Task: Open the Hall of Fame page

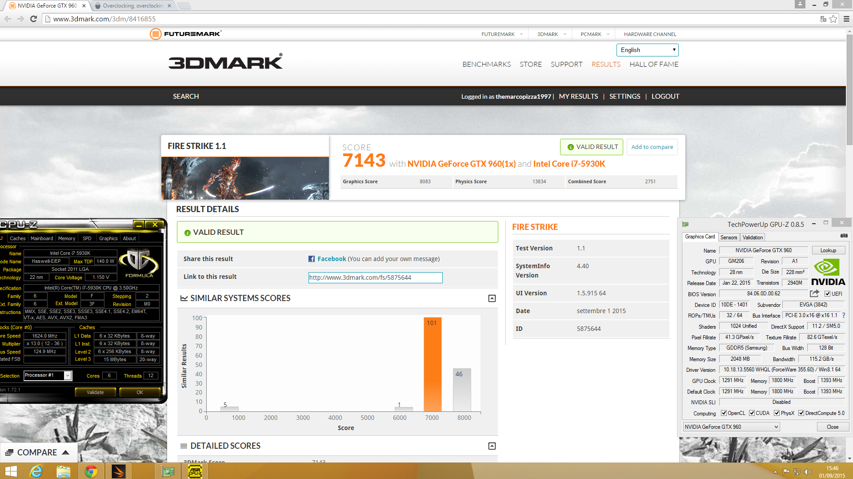Action: pos(654,64)
